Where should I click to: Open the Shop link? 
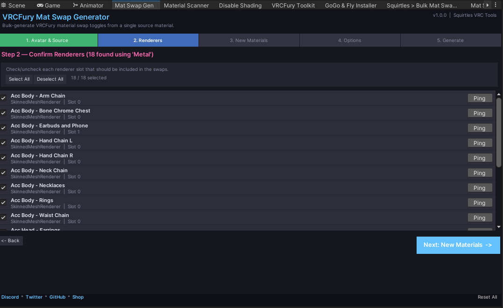point(78,297)
